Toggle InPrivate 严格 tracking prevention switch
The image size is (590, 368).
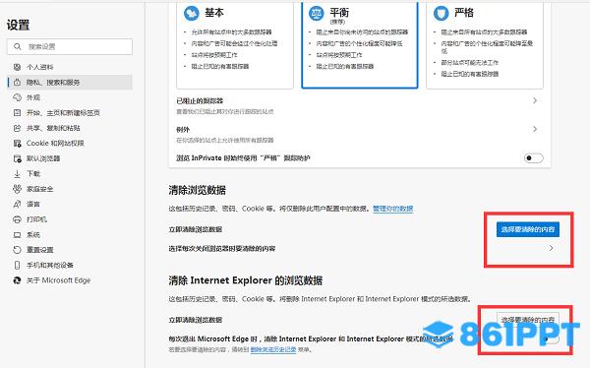point(534,157)
